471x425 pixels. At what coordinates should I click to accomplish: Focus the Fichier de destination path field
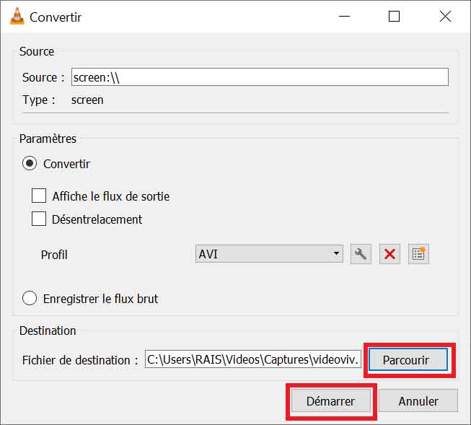(252, 359)
